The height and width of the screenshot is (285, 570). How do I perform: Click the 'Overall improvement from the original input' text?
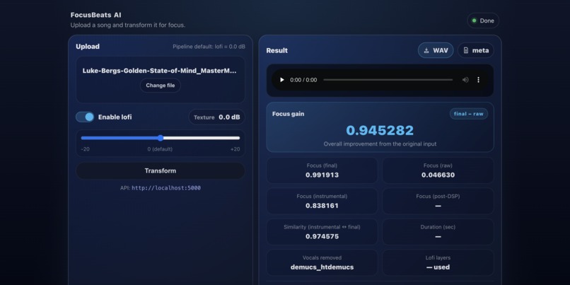pos(380,144)
